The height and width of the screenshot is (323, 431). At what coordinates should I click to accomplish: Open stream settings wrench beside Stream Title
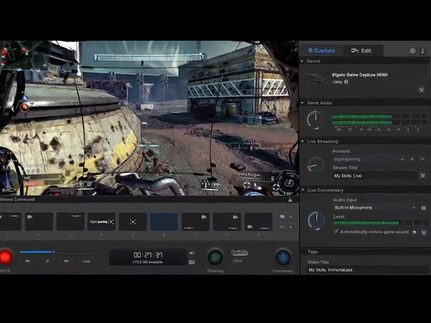423,175
